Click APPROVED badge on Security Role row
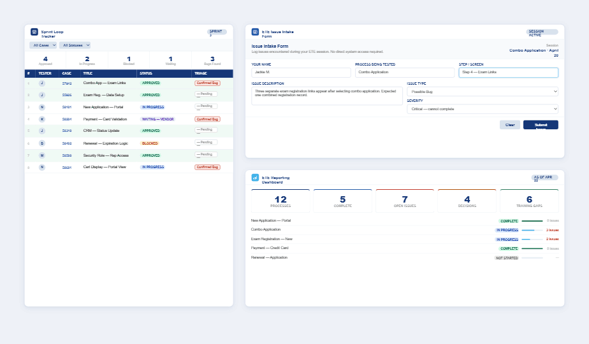The height and width of the screenshot is (344, 589). [x=151, y=155]
